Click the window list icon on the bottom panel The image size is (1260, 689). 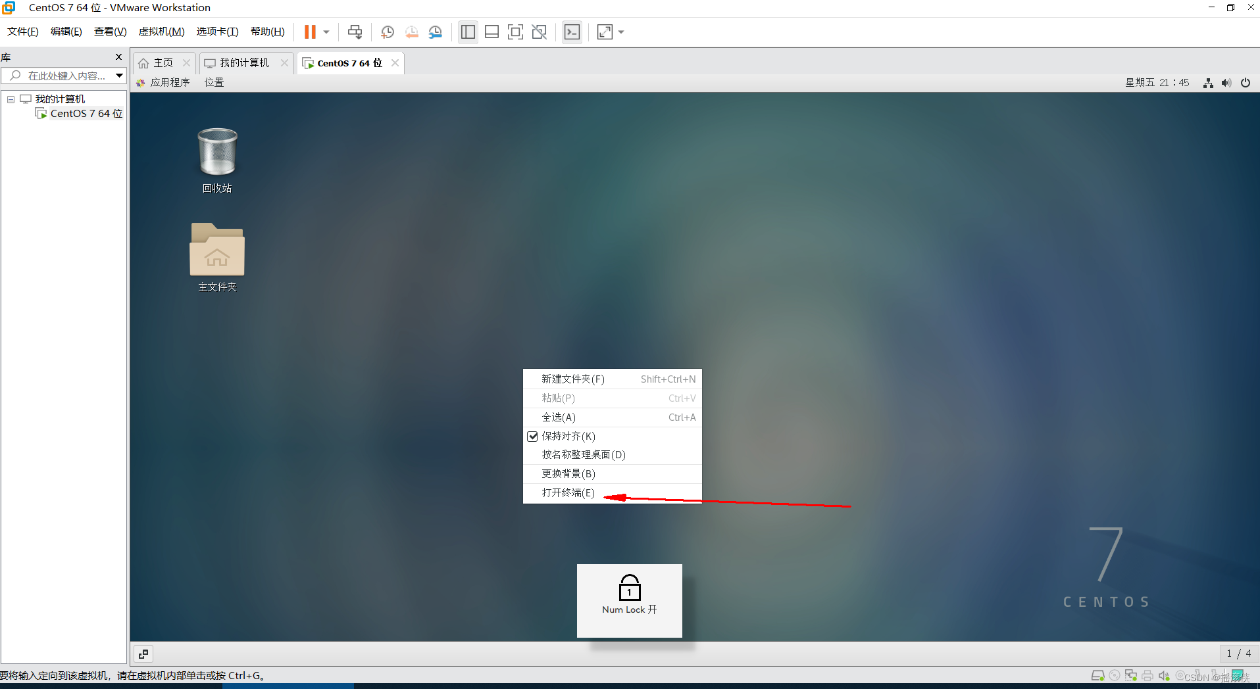[143, 654]
